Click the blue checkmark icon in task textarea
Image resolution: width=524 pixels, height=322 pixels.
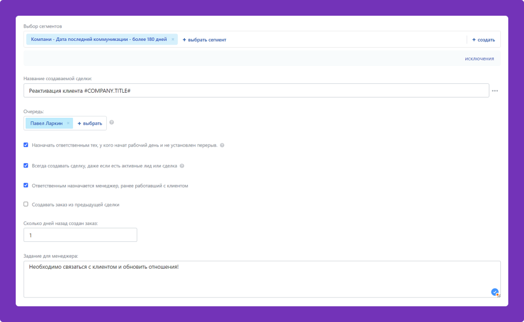(495, 292)
